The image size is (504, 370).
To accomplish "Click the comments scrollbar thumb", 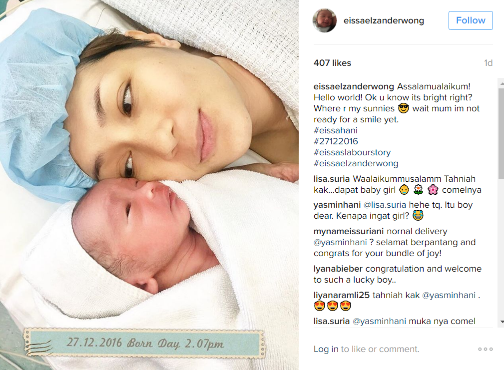I will click(x=502, y=134).
